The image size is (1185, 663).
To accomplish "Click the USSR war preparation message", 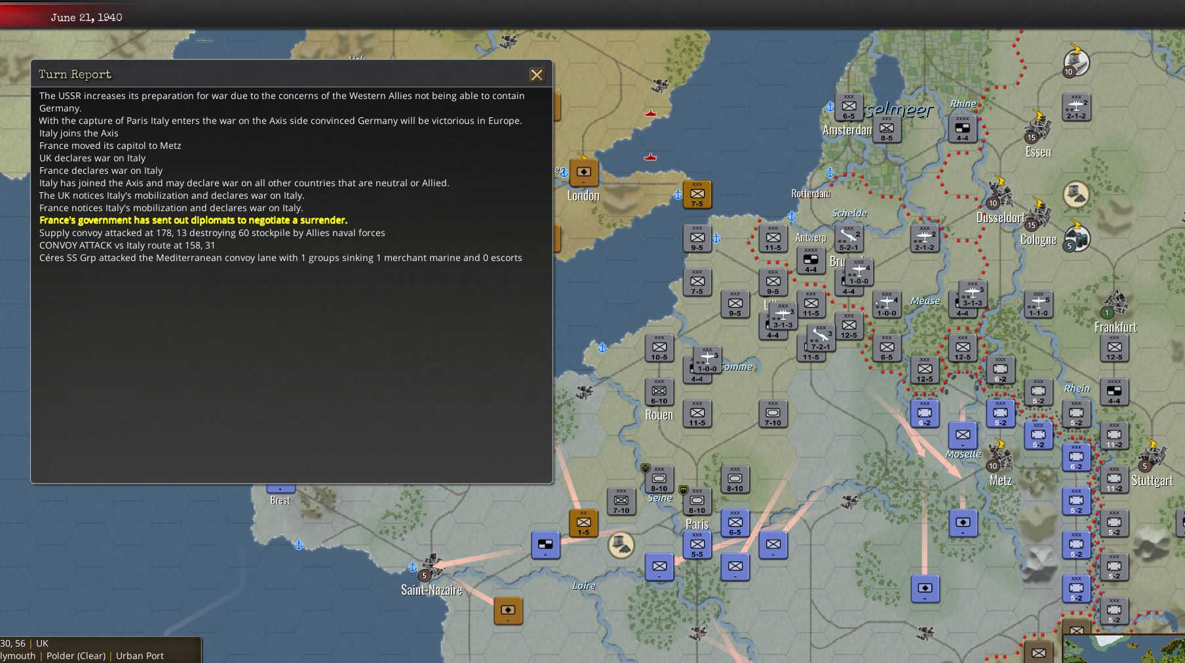I will [x=282, y=102].
